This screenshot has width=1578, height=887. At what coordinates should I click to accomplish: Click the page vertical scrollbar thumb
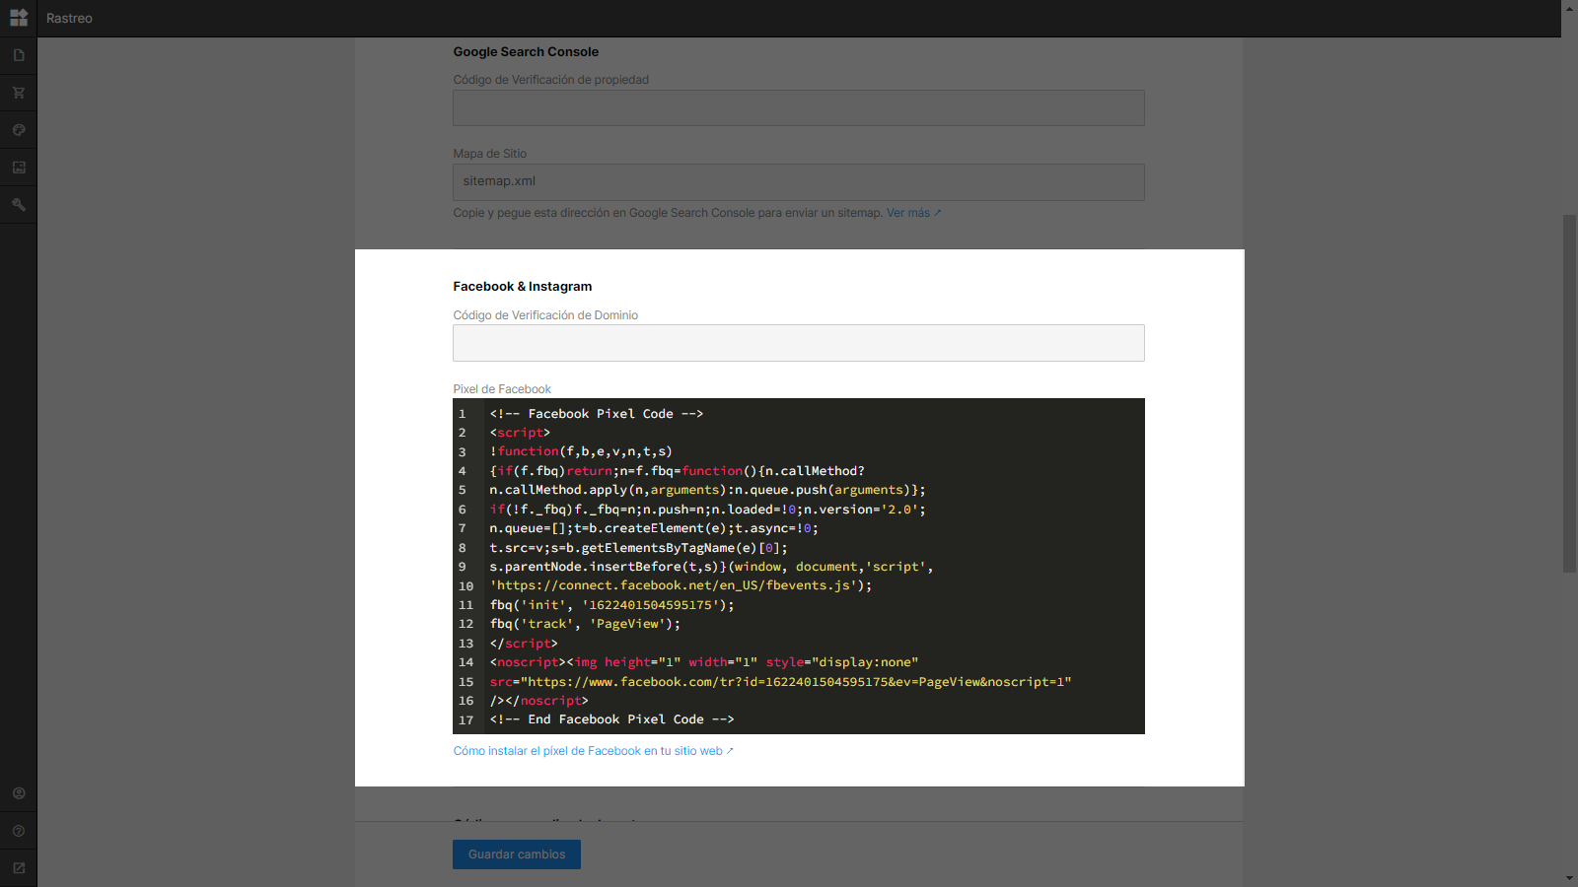[x=1569, y=393]
